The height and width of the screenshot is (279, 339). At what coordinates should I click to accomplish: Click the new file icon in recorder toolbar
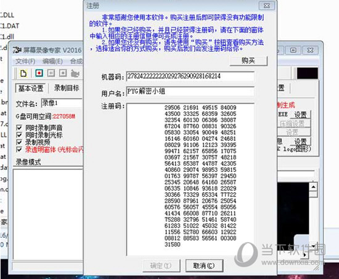(23, 73)
